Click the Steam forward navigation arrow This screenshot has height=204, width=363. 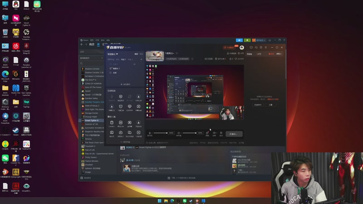point(86,44)
